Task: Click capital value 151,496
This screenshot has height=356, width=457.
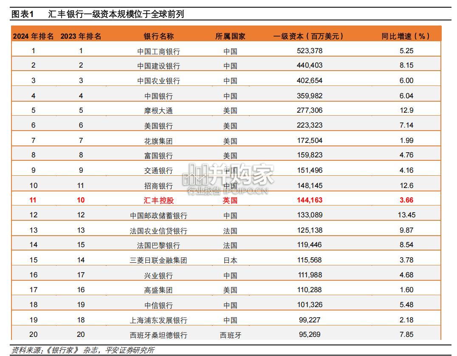Action: [310, 170]
